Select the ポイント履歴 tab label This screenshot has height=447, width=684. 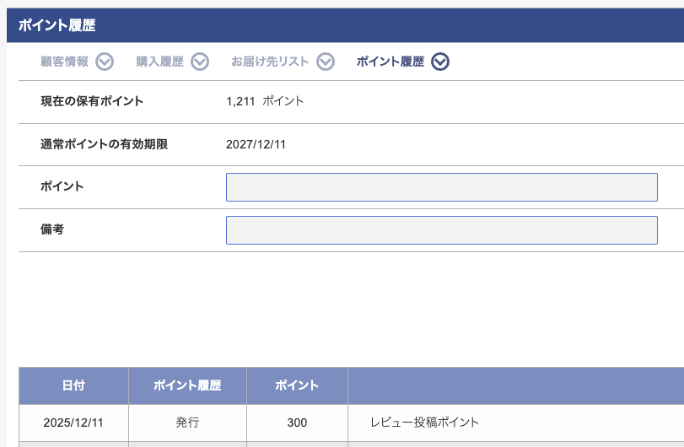(390, 62)
